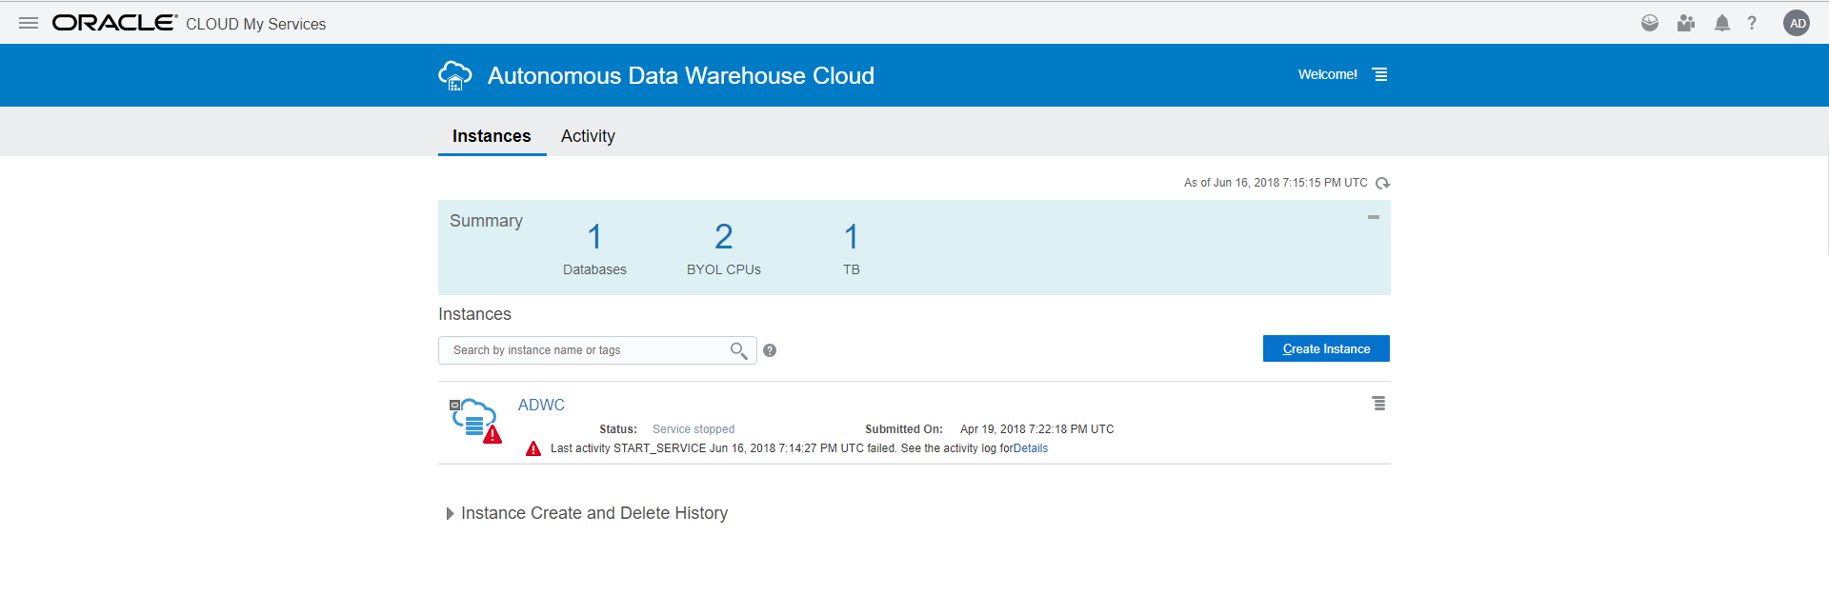Click the Service stopped status text
The height and width of the screenshot is (615, 1829).
[x=693, y=429]
